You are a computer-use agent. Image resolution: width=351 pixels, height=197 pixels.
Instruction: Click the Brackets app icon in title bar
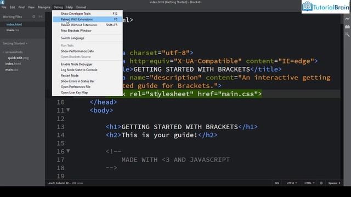point(2,2)
